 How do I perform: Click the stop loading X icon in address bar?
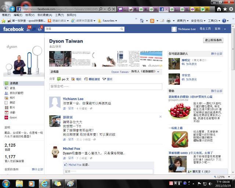(114, 9)
